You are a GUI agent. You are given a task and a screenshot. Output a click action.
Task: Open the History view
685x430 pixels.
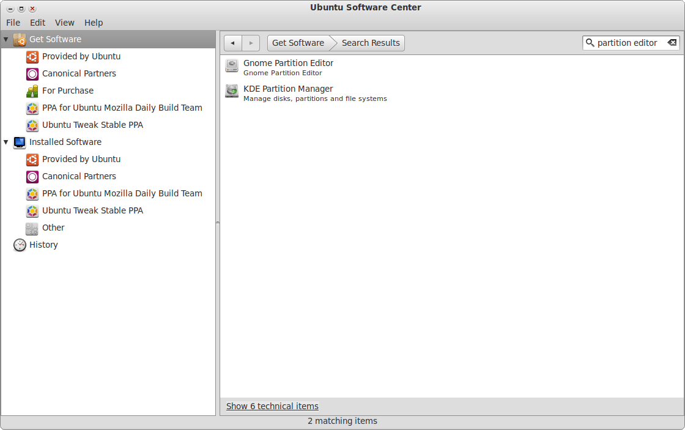(x=43, y=245)
